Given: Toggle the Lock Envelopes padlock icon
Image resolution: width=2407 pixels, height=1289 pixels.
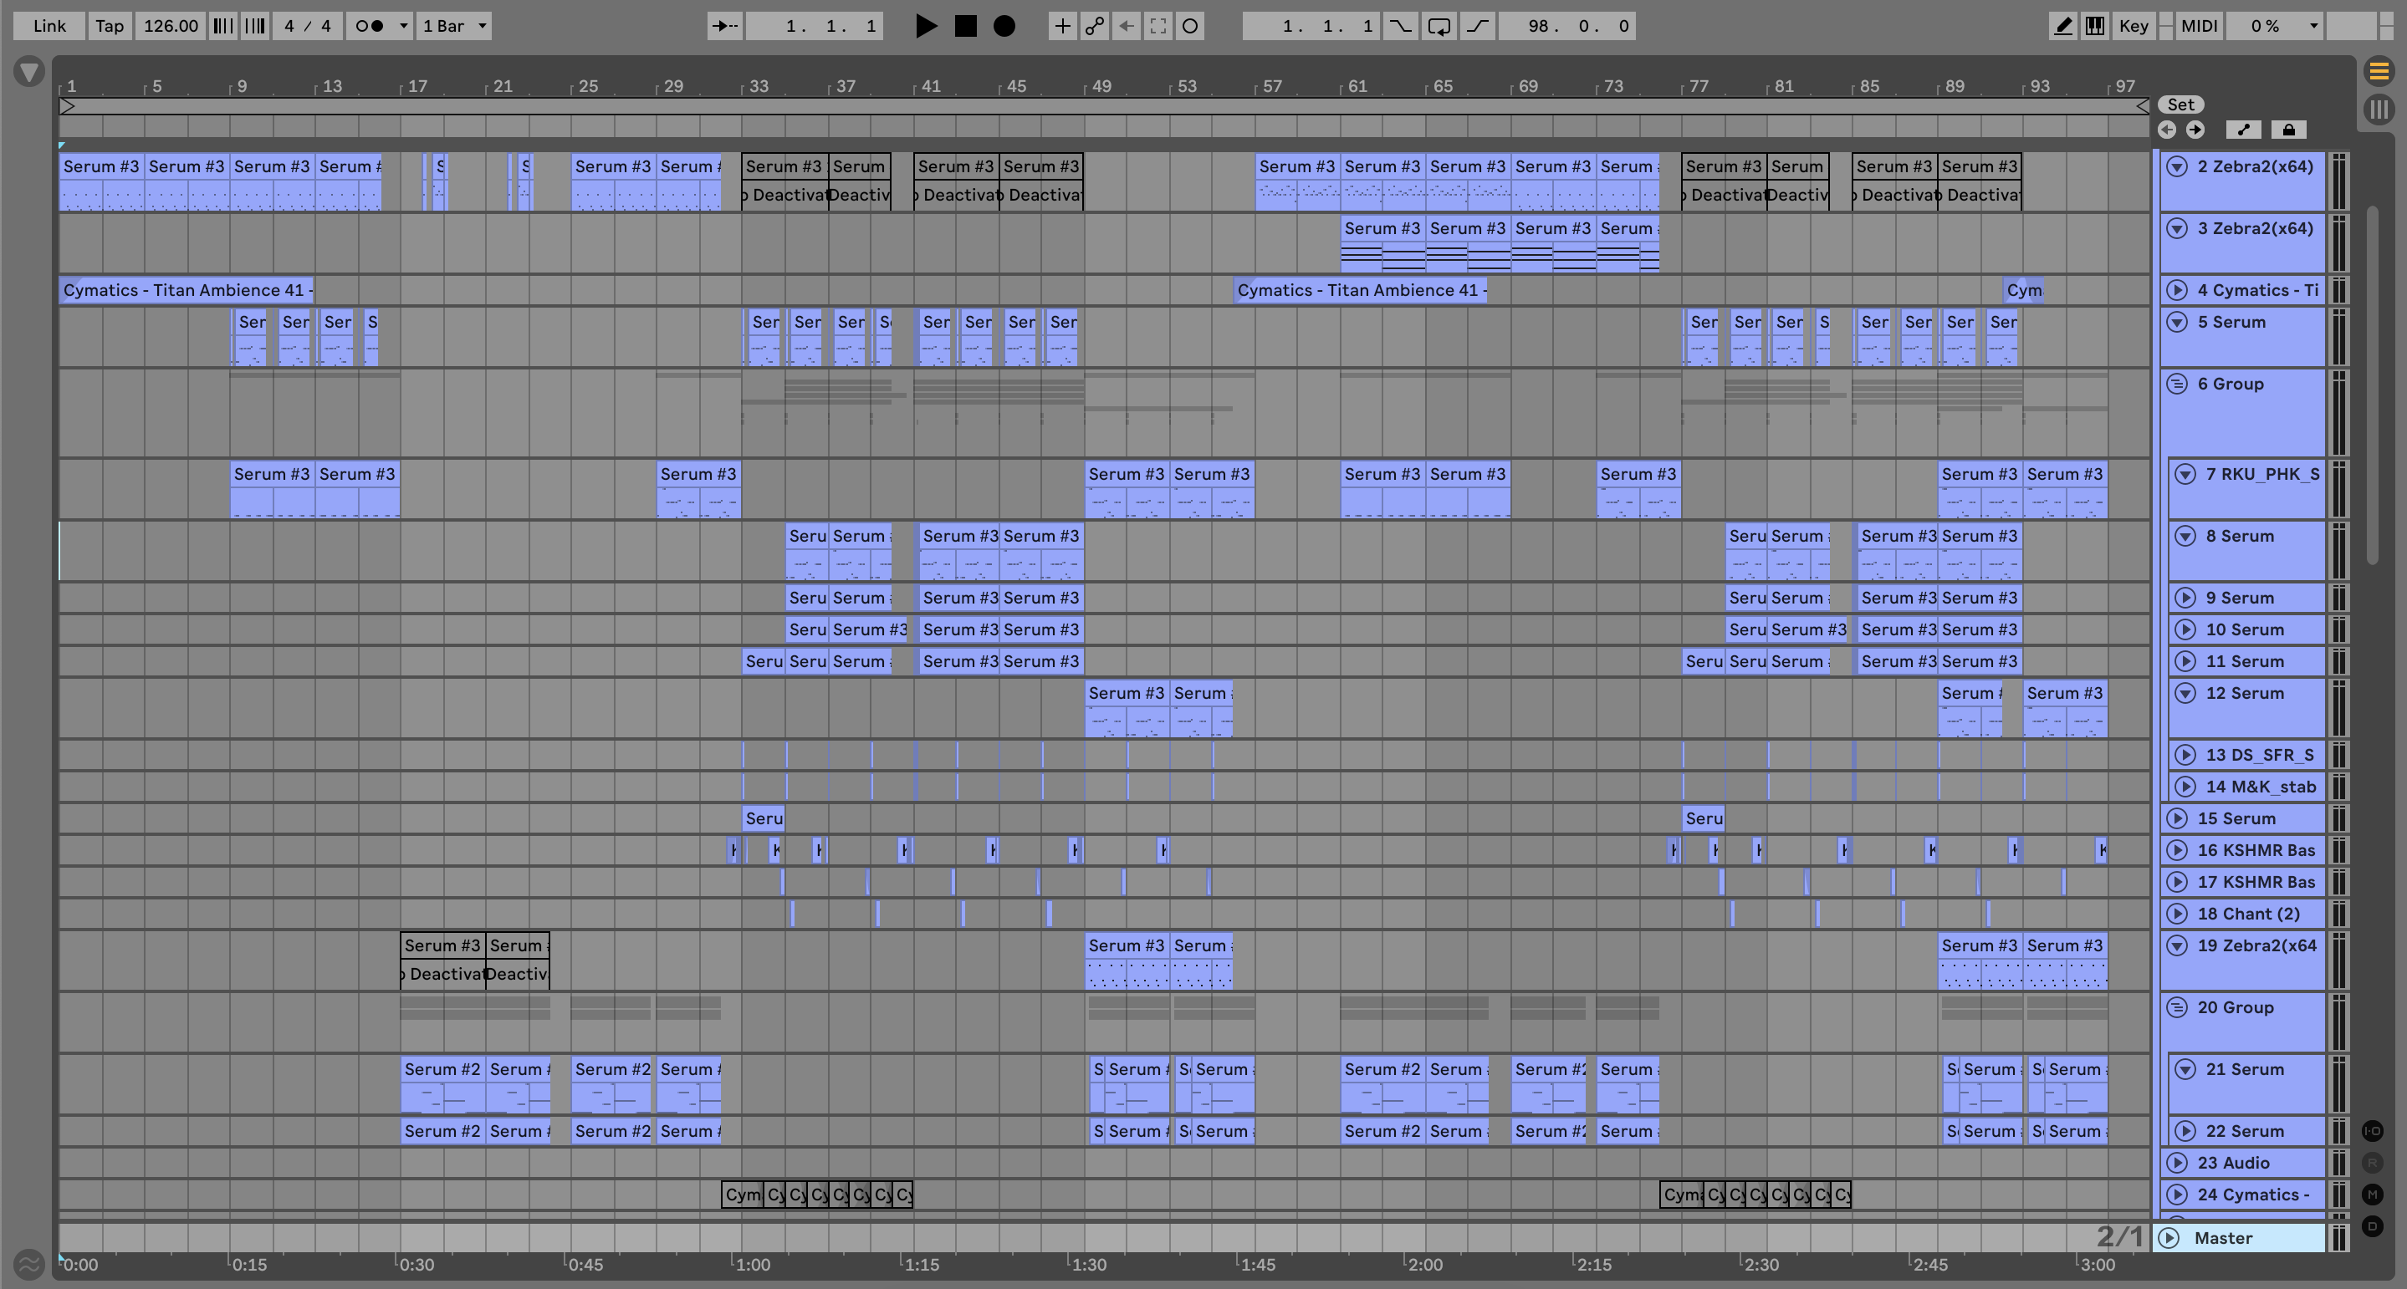Looking at the screenshot, I should click(x=2288, y=130).
